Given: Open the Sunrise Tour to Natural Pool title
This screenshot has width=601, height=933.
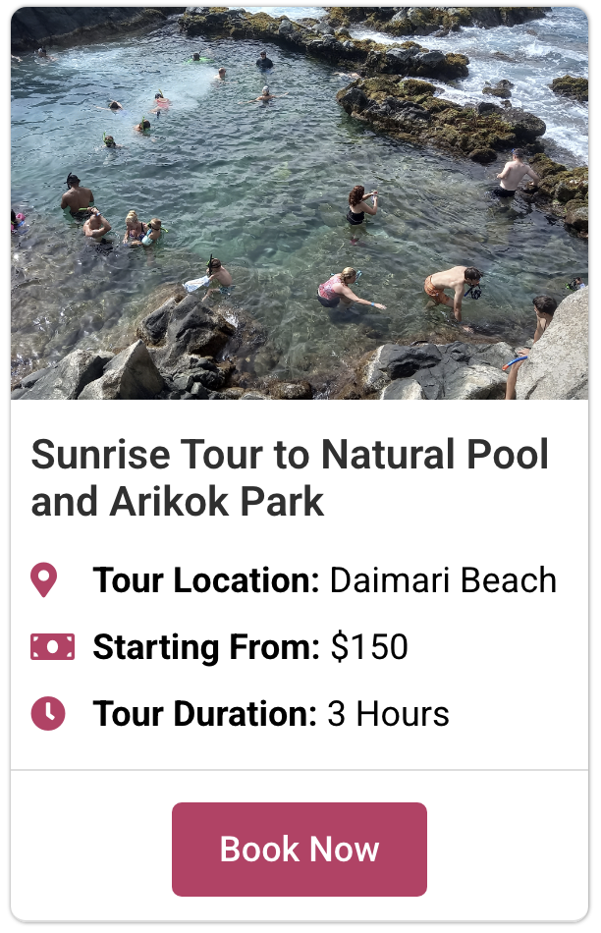Looking at the screenshot, I should 290,456.
